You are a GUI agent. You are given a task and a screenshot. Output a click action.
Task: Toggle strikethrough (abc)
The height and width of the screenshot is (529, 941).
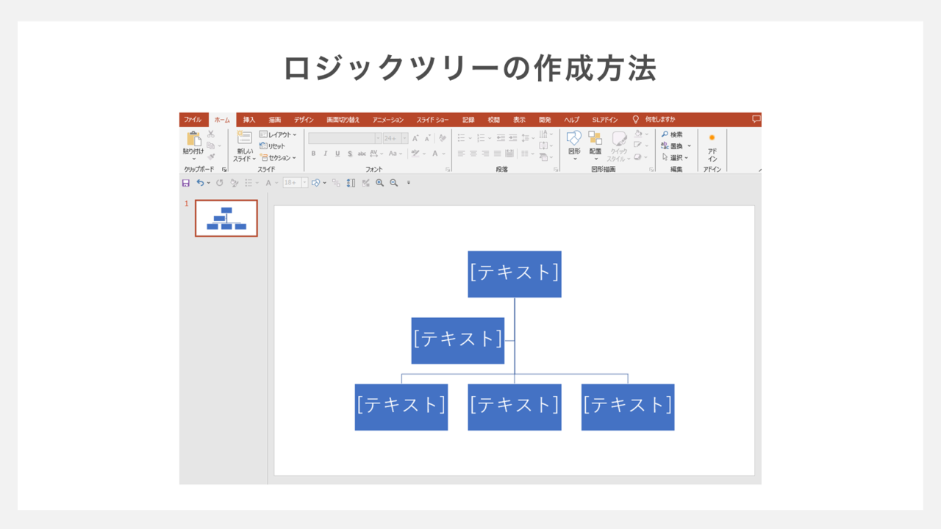point(362,154)
